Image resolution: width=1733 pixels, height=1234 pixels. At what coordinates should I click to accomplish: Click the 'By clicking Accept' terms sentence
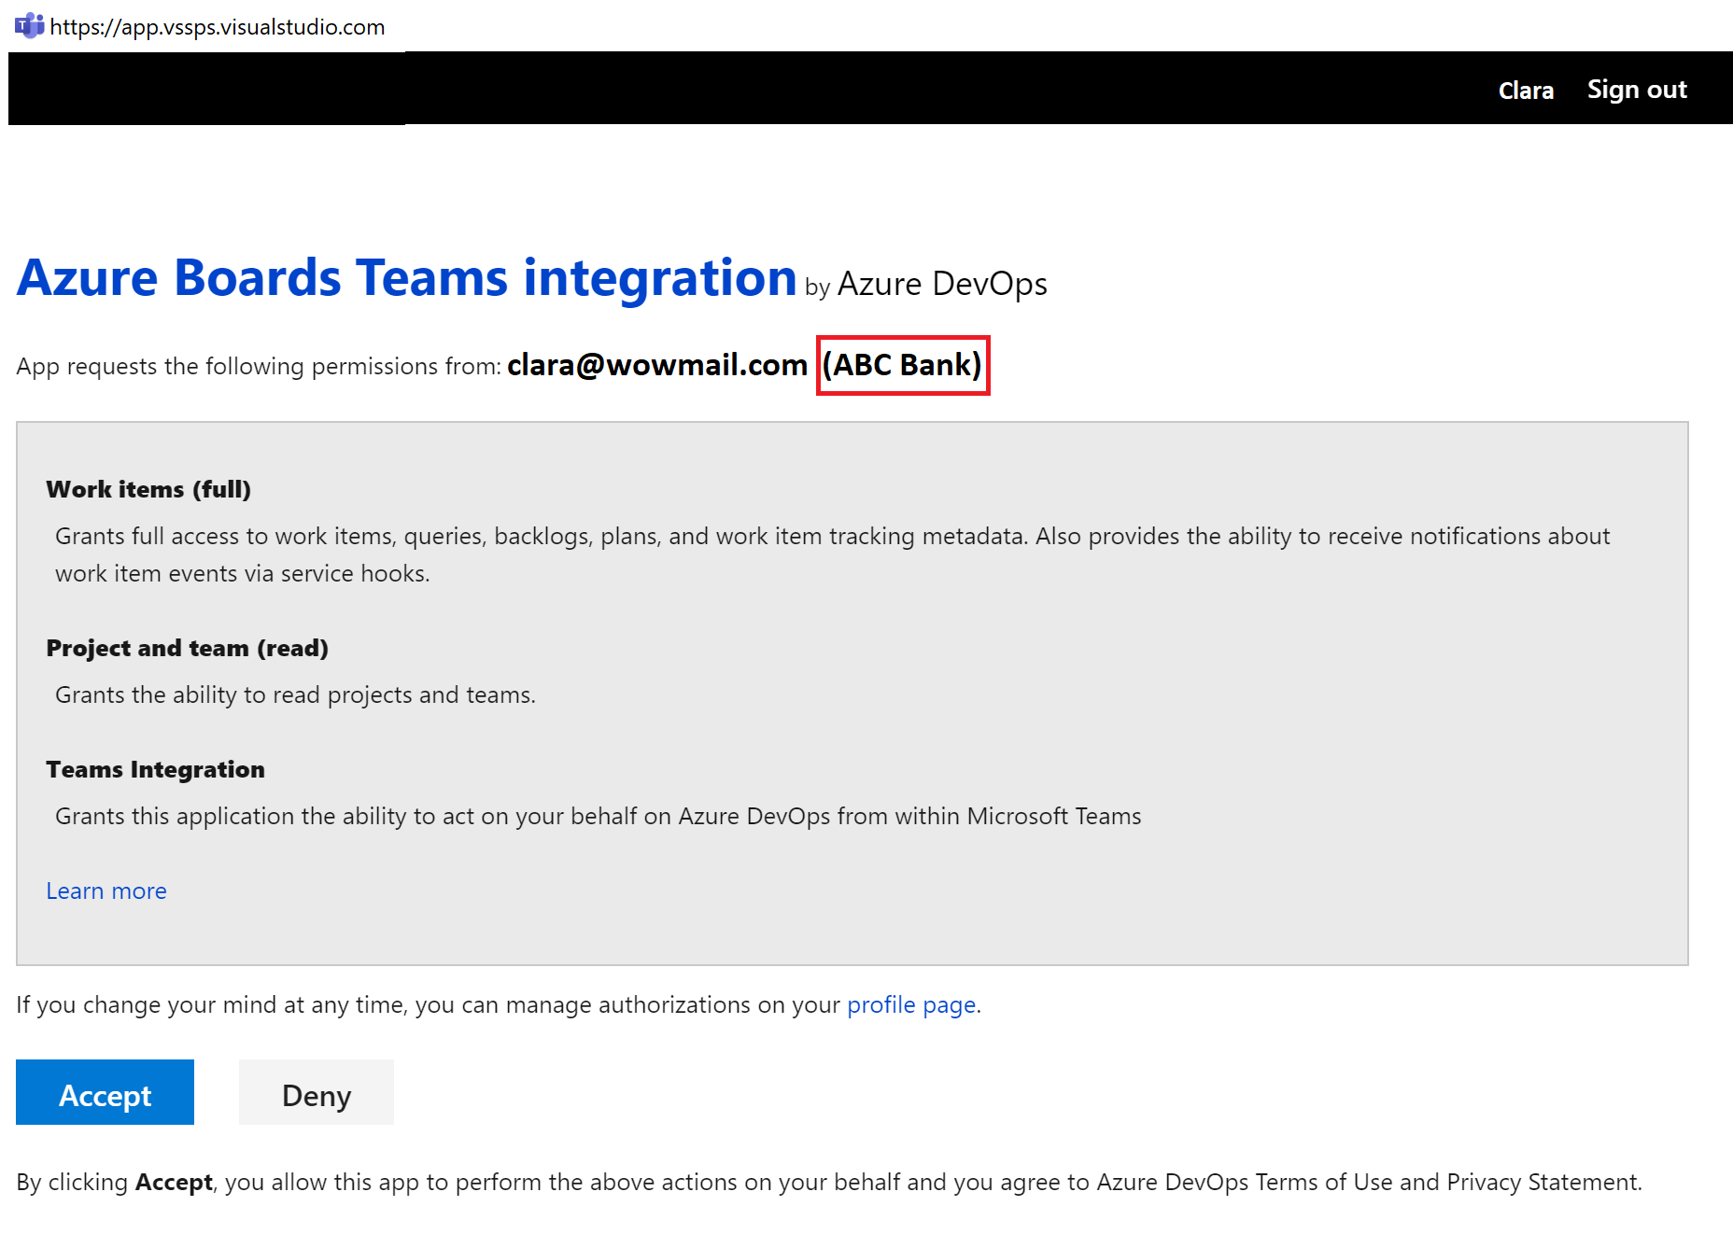pyautogui.click(x=829, y=1182)
